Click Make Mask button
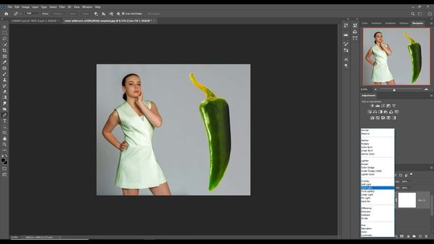 click(73, 14)
